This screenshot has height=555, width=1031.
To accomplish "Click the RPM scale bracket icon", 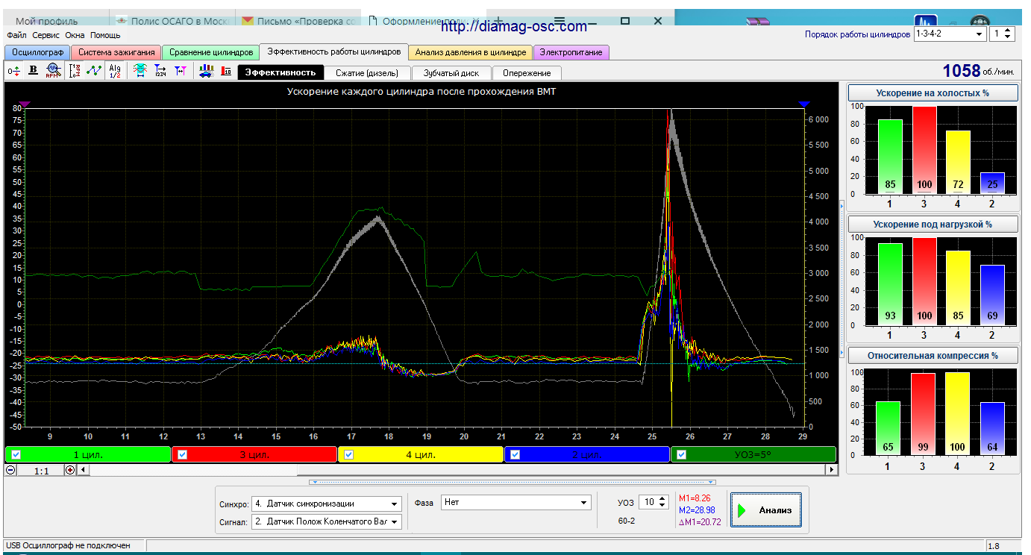I will (75, 71).
